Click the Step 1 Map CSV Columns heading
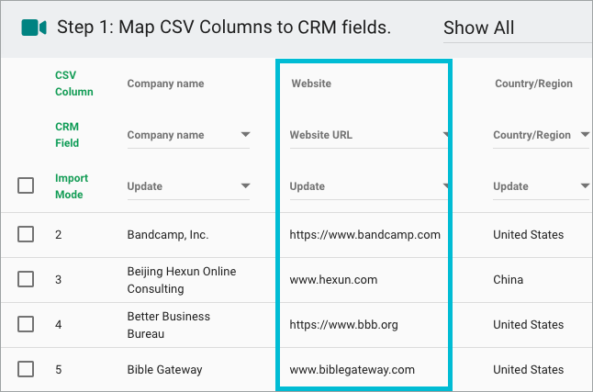This screenshot has width=593, height=392. 223,28
